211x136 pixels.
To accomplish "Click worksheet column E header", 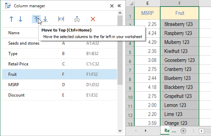I will 147,3.
